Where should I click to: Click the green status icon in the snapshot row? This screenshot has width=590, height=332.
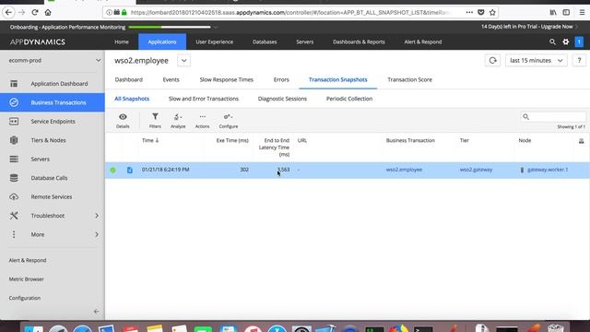coord(112,170)
